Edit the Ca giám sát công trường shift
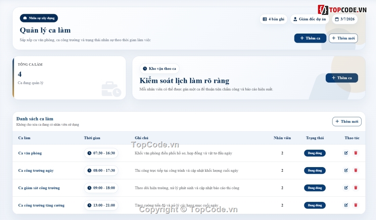The image size is (376, 220). tap(346, 188)
